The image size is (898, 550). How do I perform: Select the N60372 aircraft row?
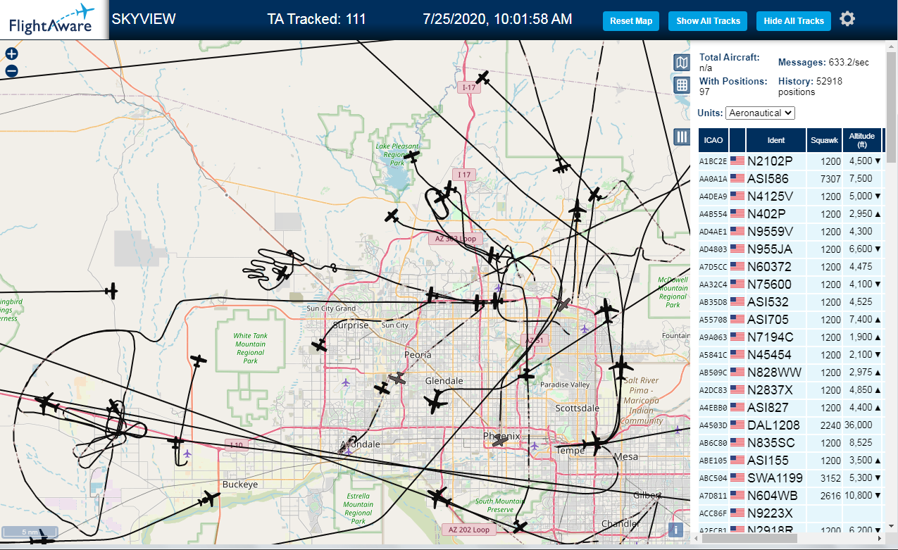tap(791, 266)
